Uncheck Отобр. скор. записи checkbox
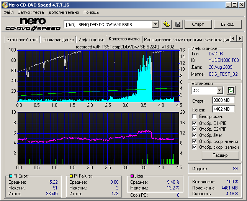The height and width of the screenshot is (201, 247). pos(195,147)
